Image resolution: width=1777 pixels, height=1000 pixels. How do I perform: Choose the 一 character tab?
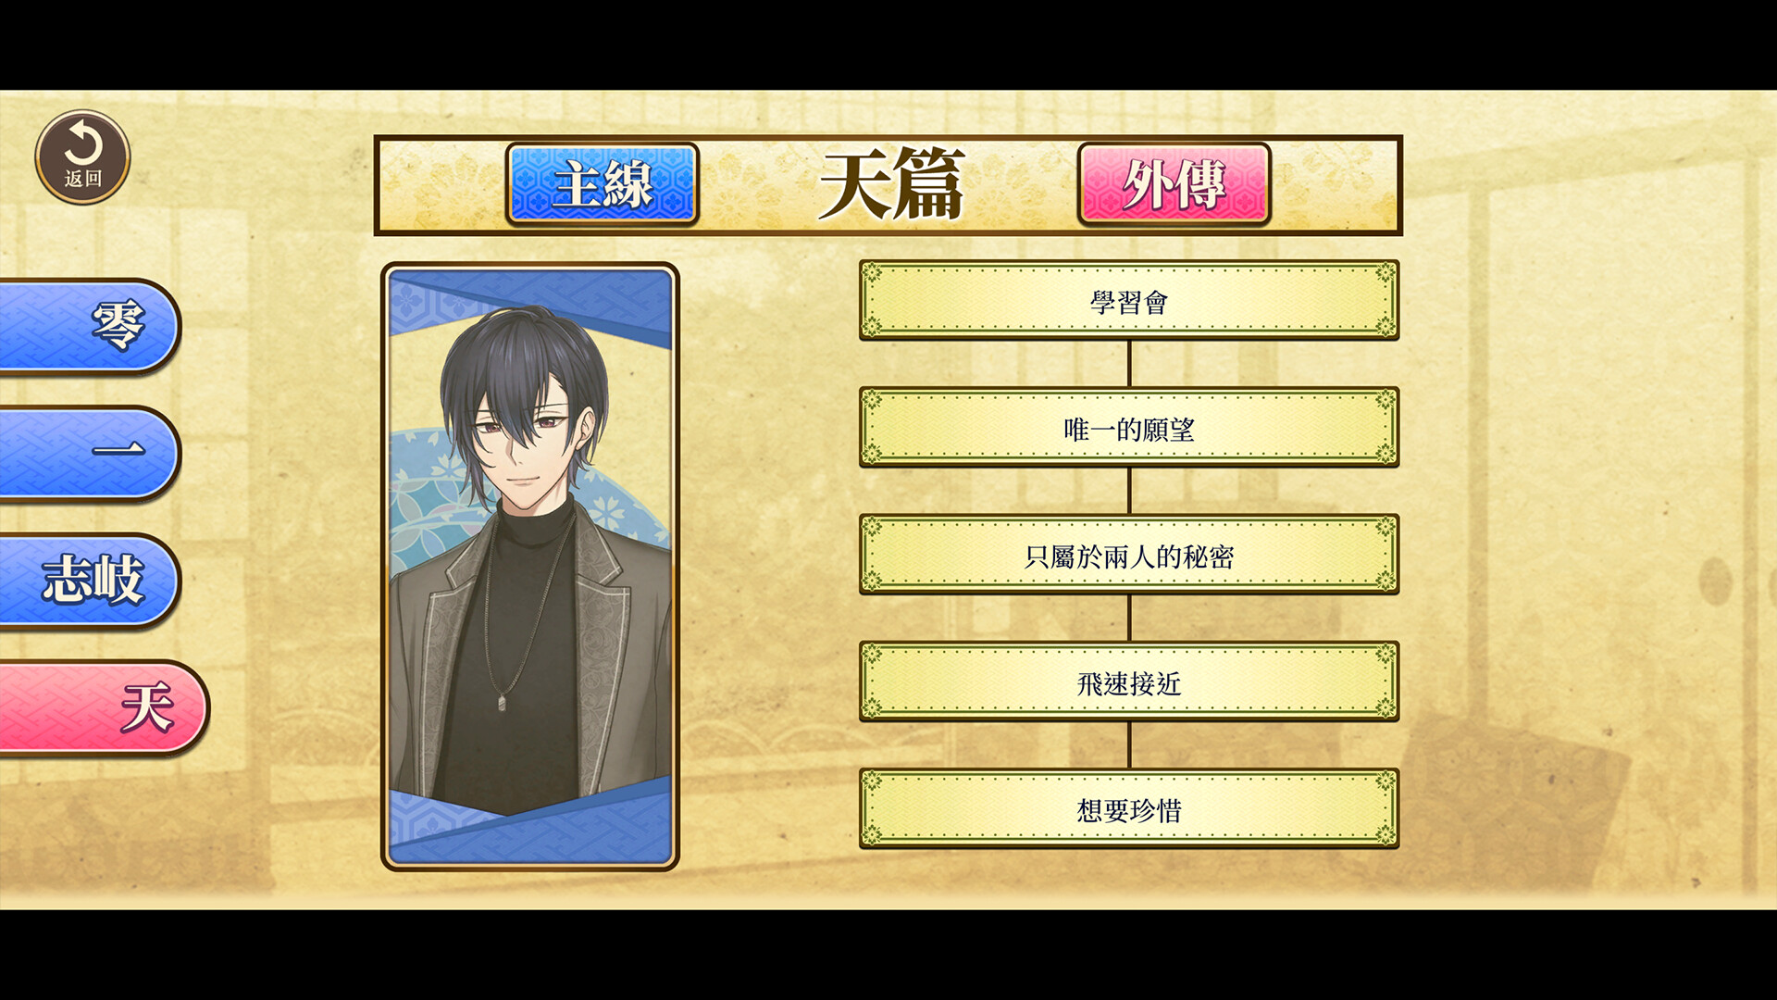[x=90, y=453]
